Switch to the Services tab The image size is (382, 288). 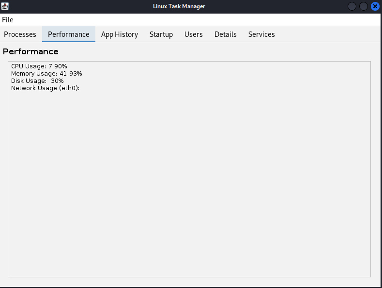click(261, 34)
